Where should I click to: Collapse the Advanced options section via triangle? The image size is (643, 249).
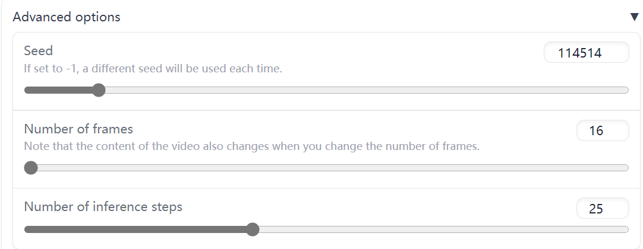pyautogui.click(x=635, y=17)
